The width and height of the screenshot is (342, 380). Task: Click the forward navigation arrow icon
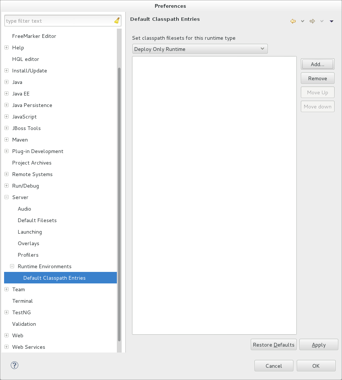pyautogui.click(x=312, y=21)
